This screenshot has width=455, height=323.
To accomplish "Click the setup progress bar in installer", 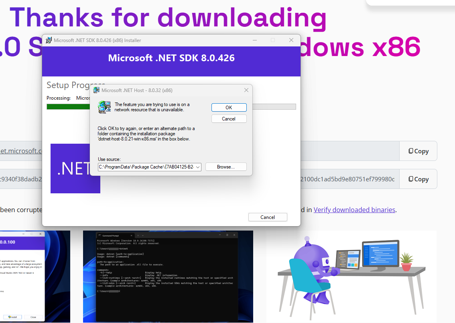I will tap(171, 107).
